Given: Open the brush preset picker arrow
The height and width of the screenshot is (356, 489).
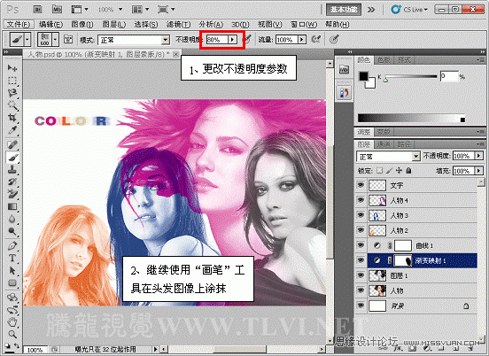Looking at the screenshot, I should (55, 39).
